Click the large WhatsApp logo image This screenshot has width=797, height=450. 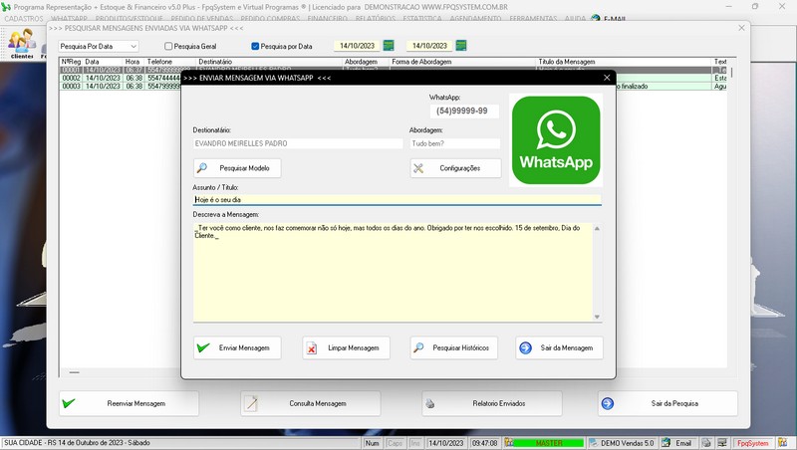(x=555, y=139)
